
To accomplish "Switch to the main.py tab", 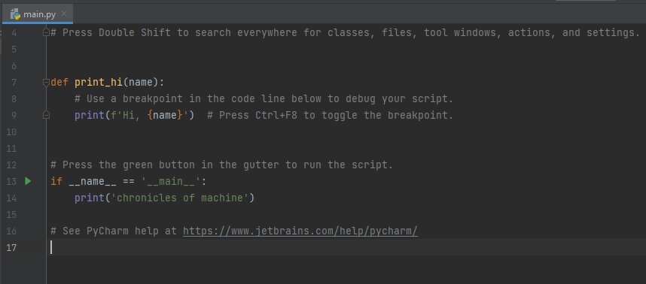I will coord(38,14).
